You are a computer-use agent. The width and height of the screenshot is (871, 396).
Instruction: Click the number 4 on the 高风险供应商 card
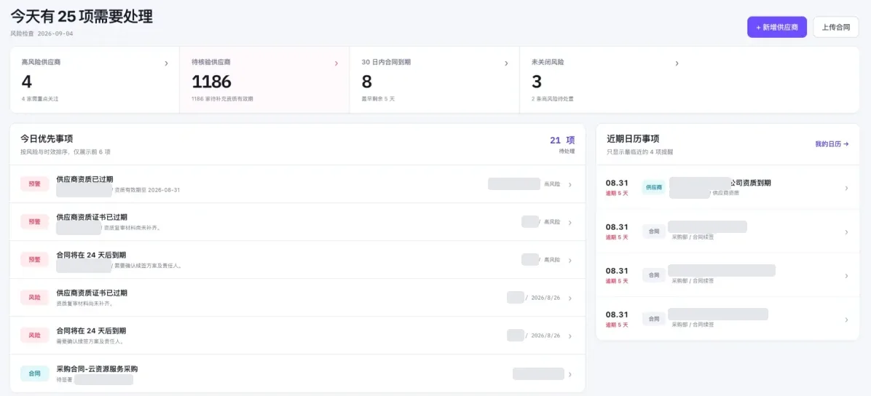click(27, 82)
